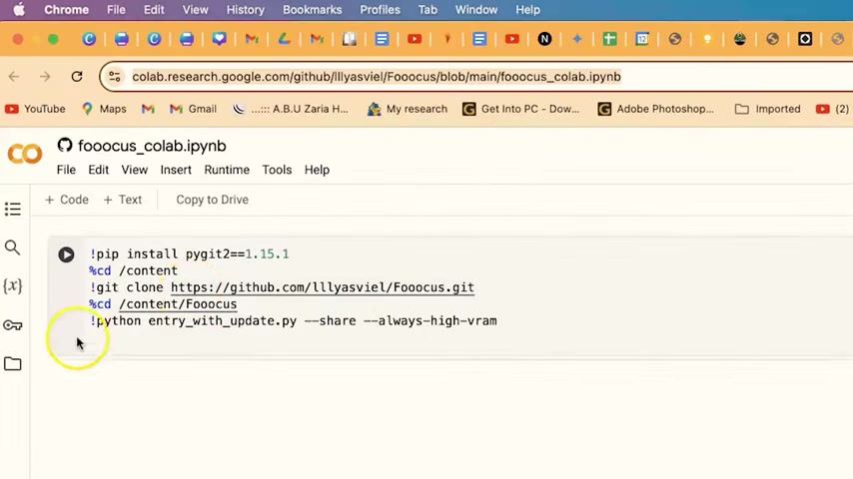Image resolution: width=853 pixels, height=479 pixels.
Task: Switch to the Notion tab
Action: [544, 39]
